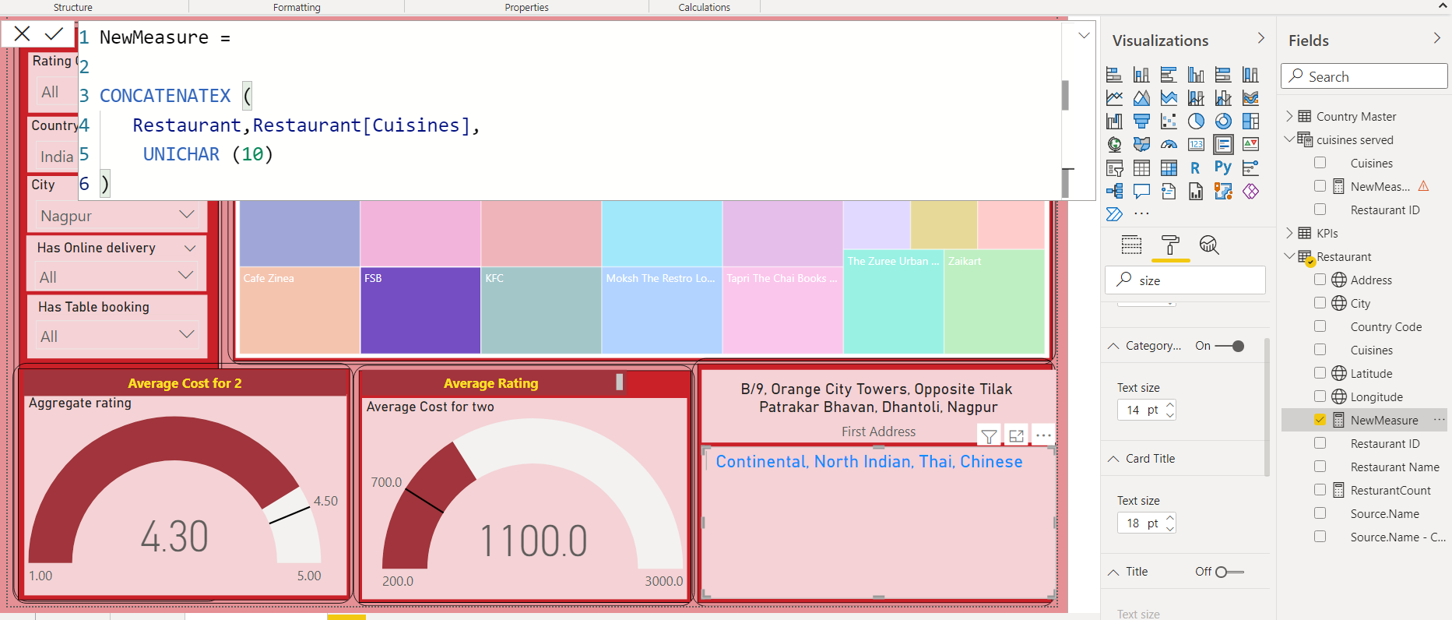Choose the Python visual icon

[x=1223, y=168]
